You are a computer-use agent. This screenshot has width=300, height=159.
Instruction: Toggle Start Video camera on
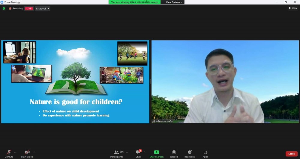(x=27, y=152)
